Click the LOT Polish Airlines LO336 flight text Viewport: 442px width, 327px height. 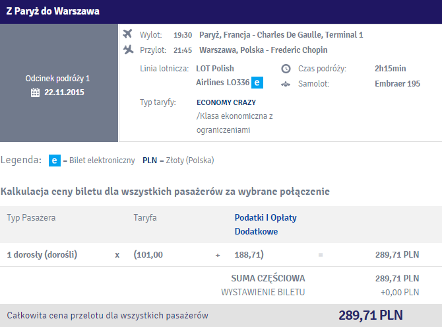[x=223, y=75]
